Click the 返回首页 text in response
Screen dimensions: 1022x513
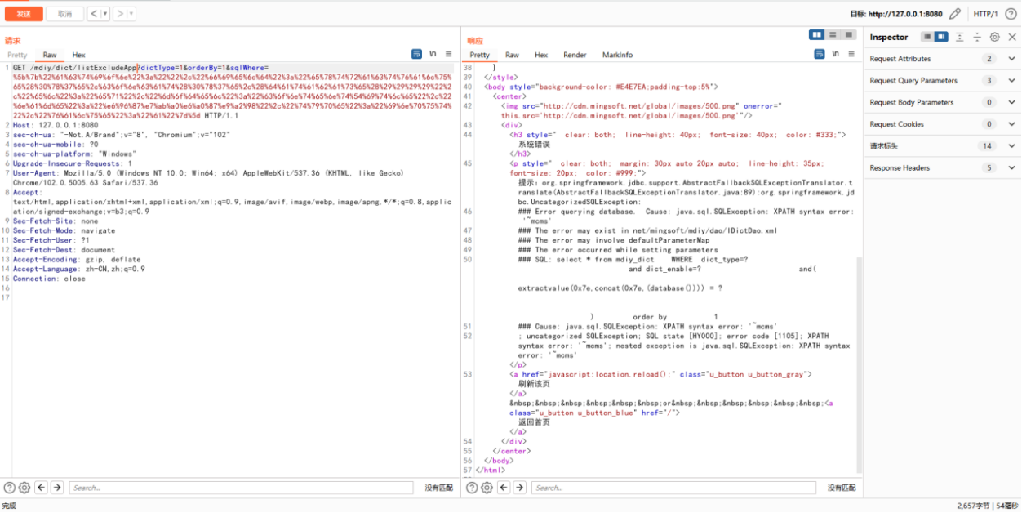pyautogui.click(x=535, y=422)
